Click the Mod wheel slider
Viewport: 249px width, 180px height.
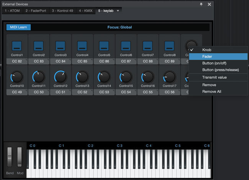(x=20, y=157)
